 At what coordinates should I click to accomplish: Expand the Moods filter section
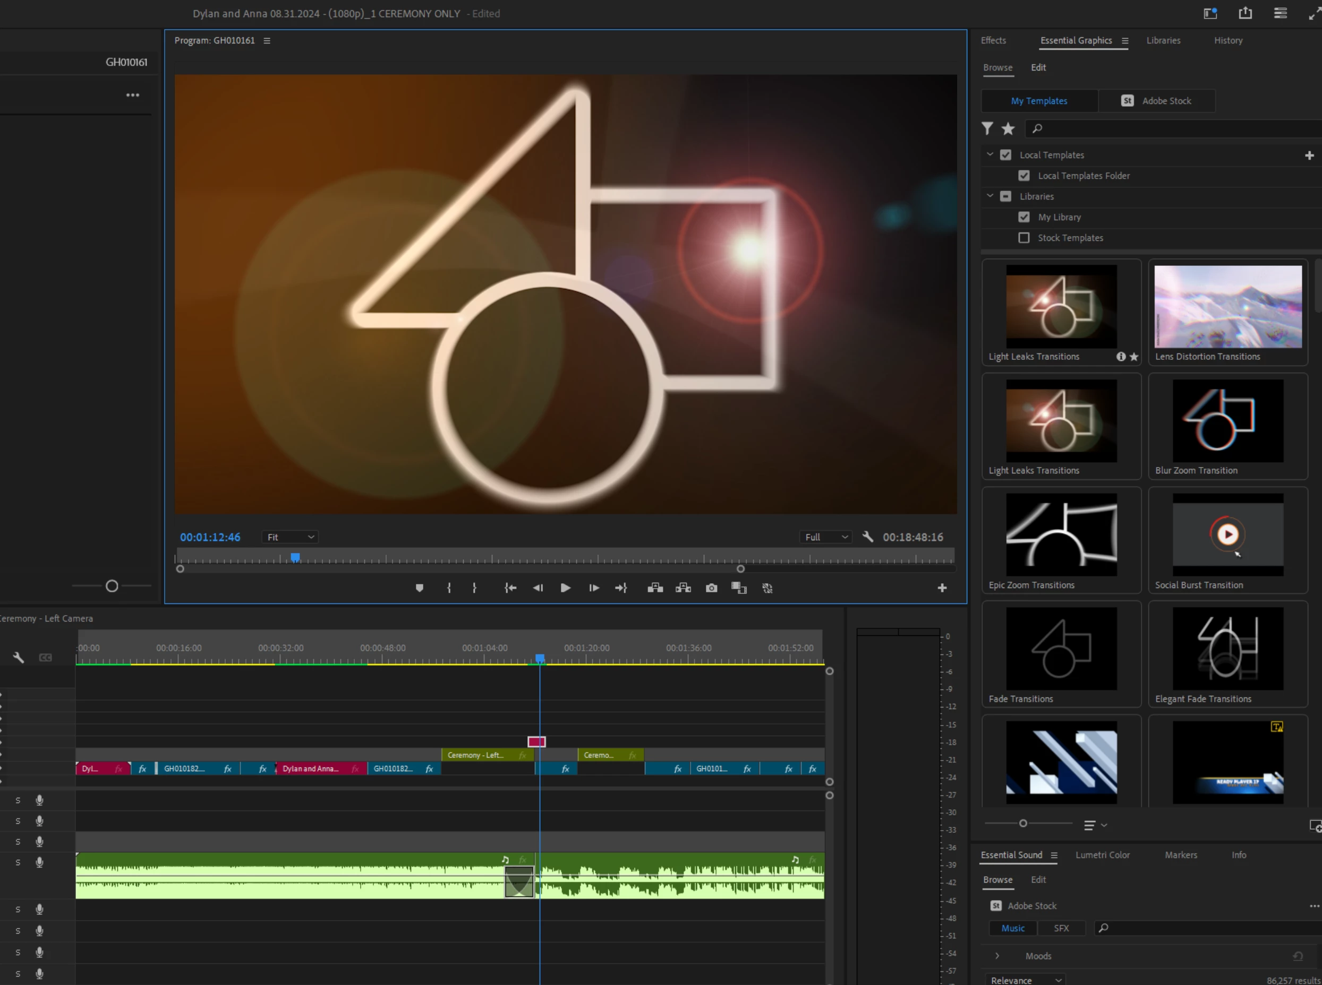[x=997, y=956]
